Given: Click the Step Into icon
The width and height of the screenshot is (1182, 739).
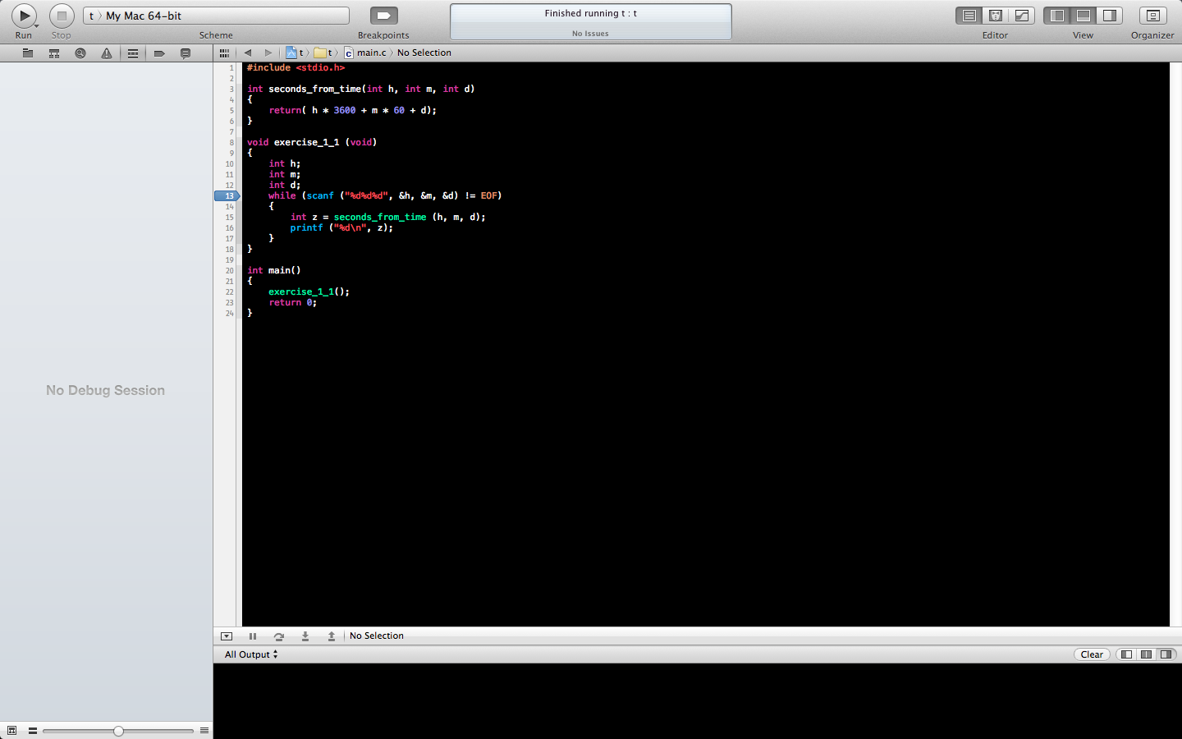Looking at the screenshot, I should point(305,636).
